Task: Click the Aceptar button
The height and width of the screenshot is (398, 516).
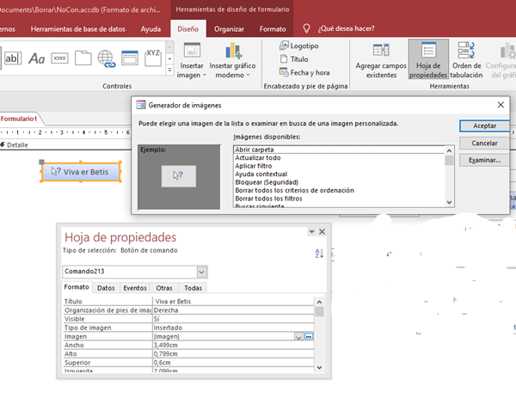Action: tap(484, 126)
